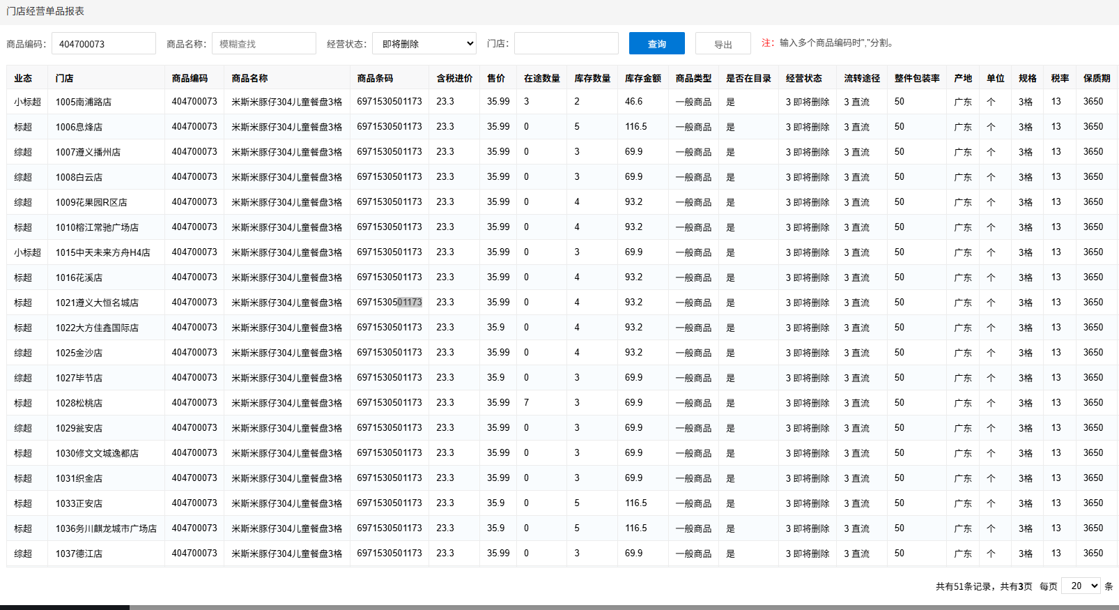Viewport: 1119px width, 610px height.
Task: Click the 商品名称 fuzzy search field
Action: [x=263, y=43]
